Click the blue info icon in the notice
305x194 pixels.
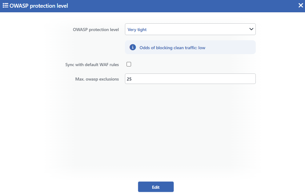133,47
